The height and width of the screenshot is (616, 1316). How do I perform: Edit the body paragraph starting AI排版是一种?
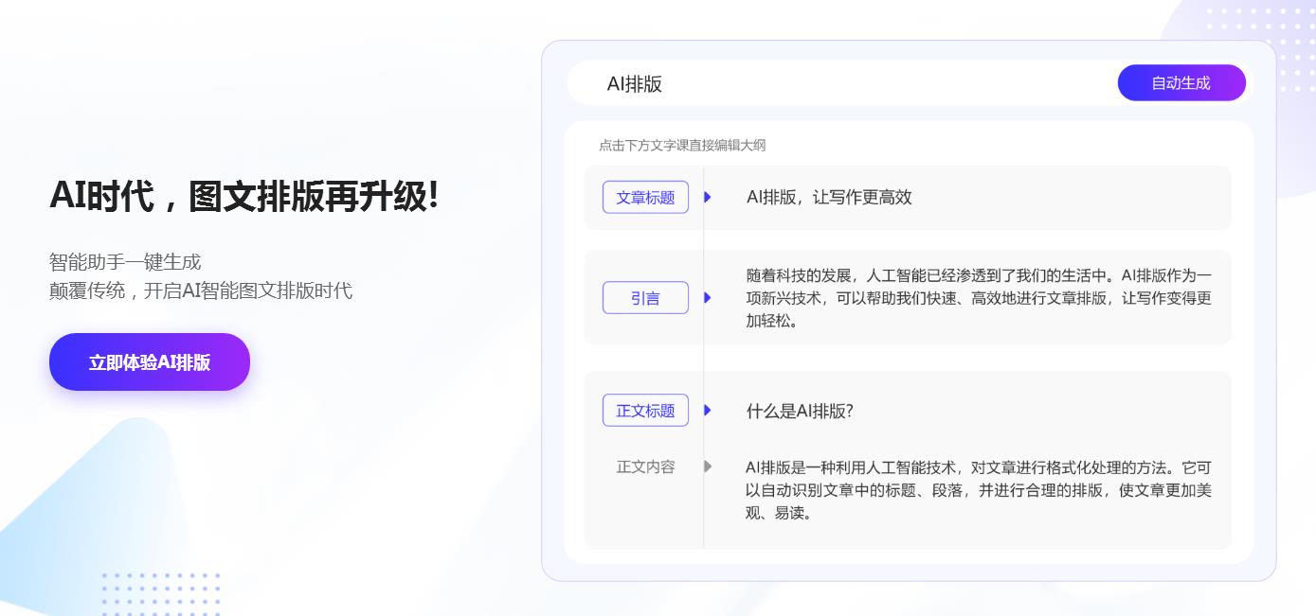[x=978, y=490]
